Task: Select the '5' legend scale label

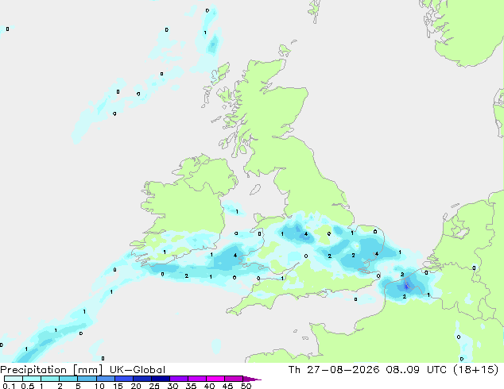Action: [78, 386]
